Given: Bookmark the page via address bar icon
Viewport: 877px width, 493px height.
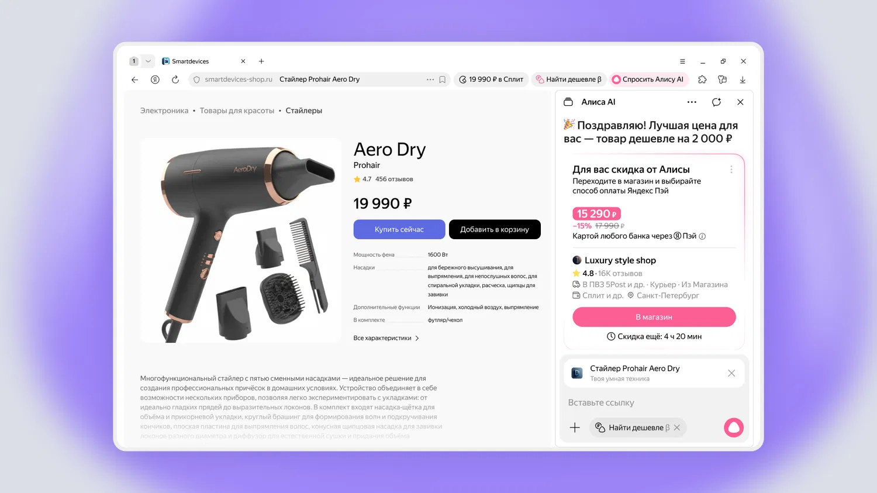Looking at the screenshot, I should [x=443, y=80].
